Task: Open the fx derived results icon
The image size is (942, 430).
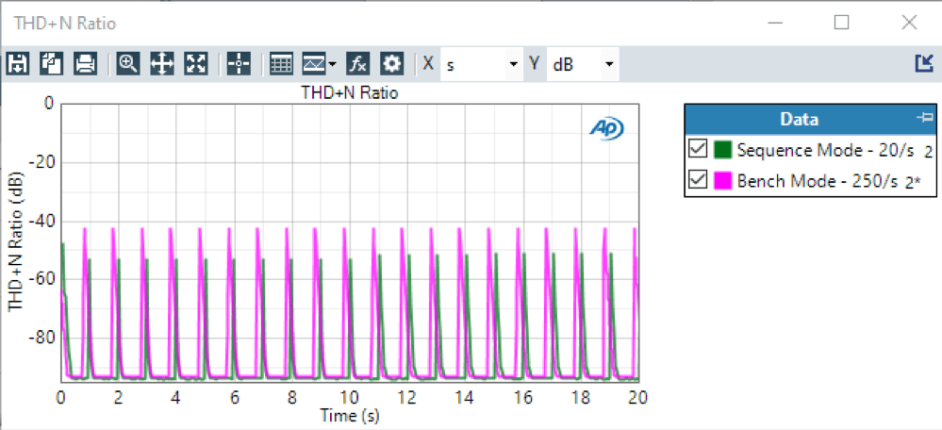Action: tap(357, 64)
